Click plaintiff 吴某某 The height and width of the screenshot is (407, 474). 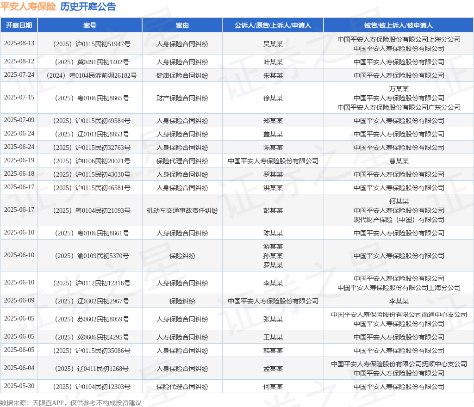273,44
